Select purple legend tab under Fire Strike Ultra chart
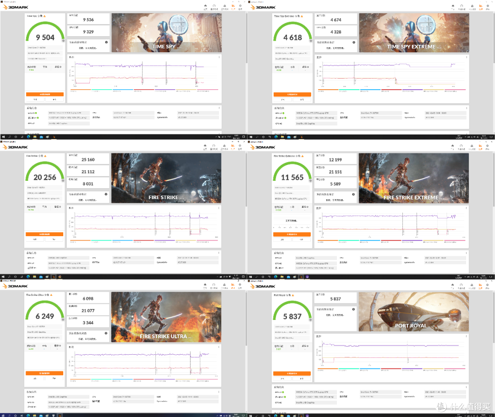The width and height of the screenshot is (495, 417). (165, 379)
